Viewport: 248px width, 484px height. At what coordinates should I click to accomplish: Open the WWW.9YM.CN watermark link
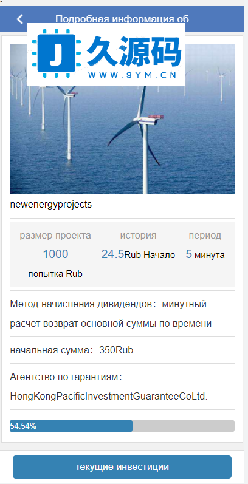point(132,75)
